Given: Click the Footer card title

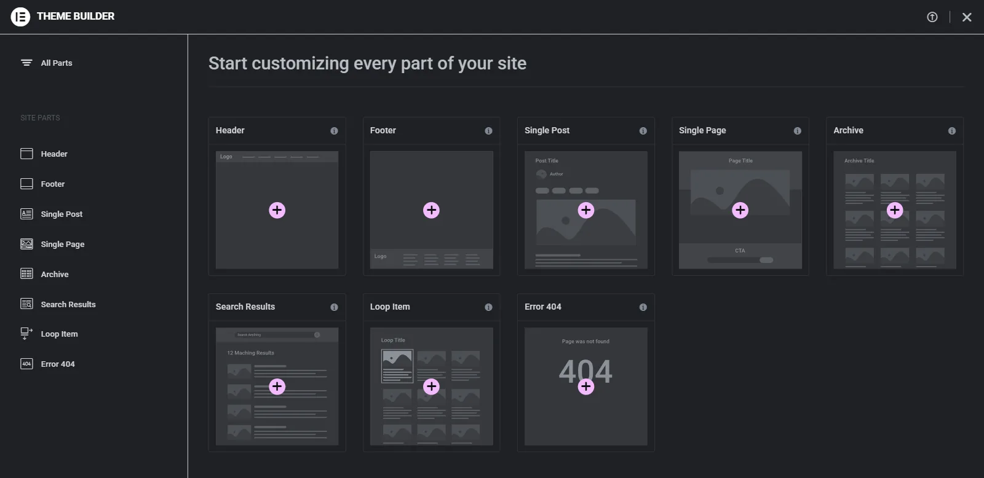Looking at the screenshot, I should [x=383, y=130].
